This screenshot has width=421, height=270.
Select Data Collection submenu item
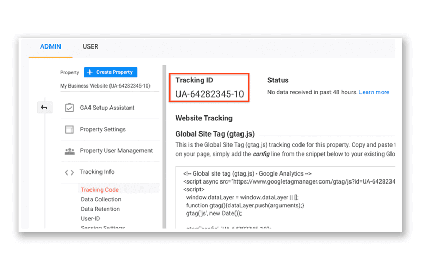[101, 199]
